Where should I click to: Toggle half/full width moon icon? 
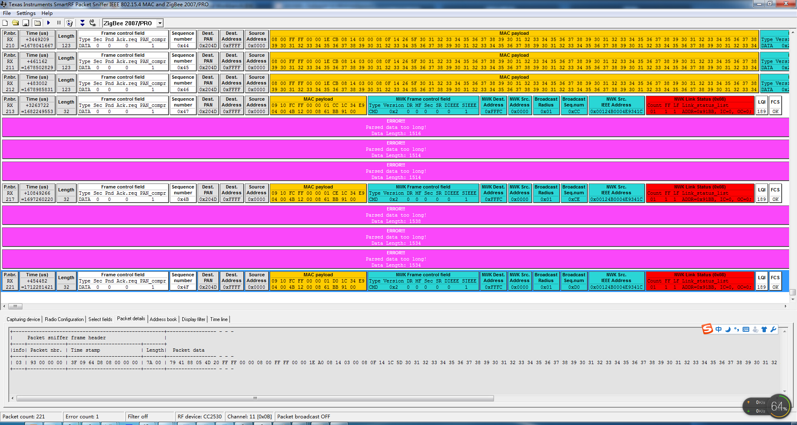click(728, 329)
